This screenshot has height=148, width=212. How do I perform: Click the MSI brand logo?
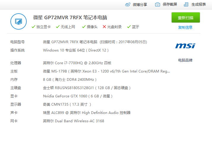pos(185,46)
